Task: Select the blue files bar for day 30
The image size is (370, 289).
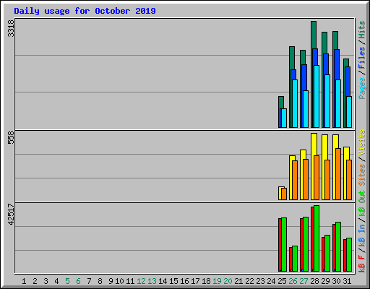Action: click(337, 64)
